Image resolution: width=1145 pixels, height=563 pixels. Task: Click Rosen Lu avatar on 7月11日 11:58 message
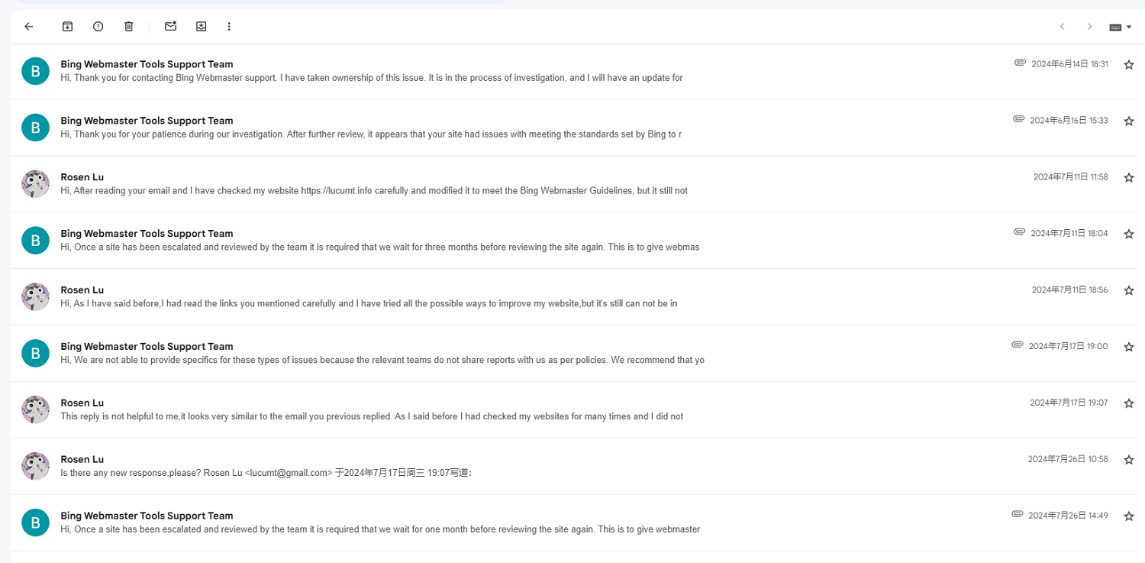(35, 184)
